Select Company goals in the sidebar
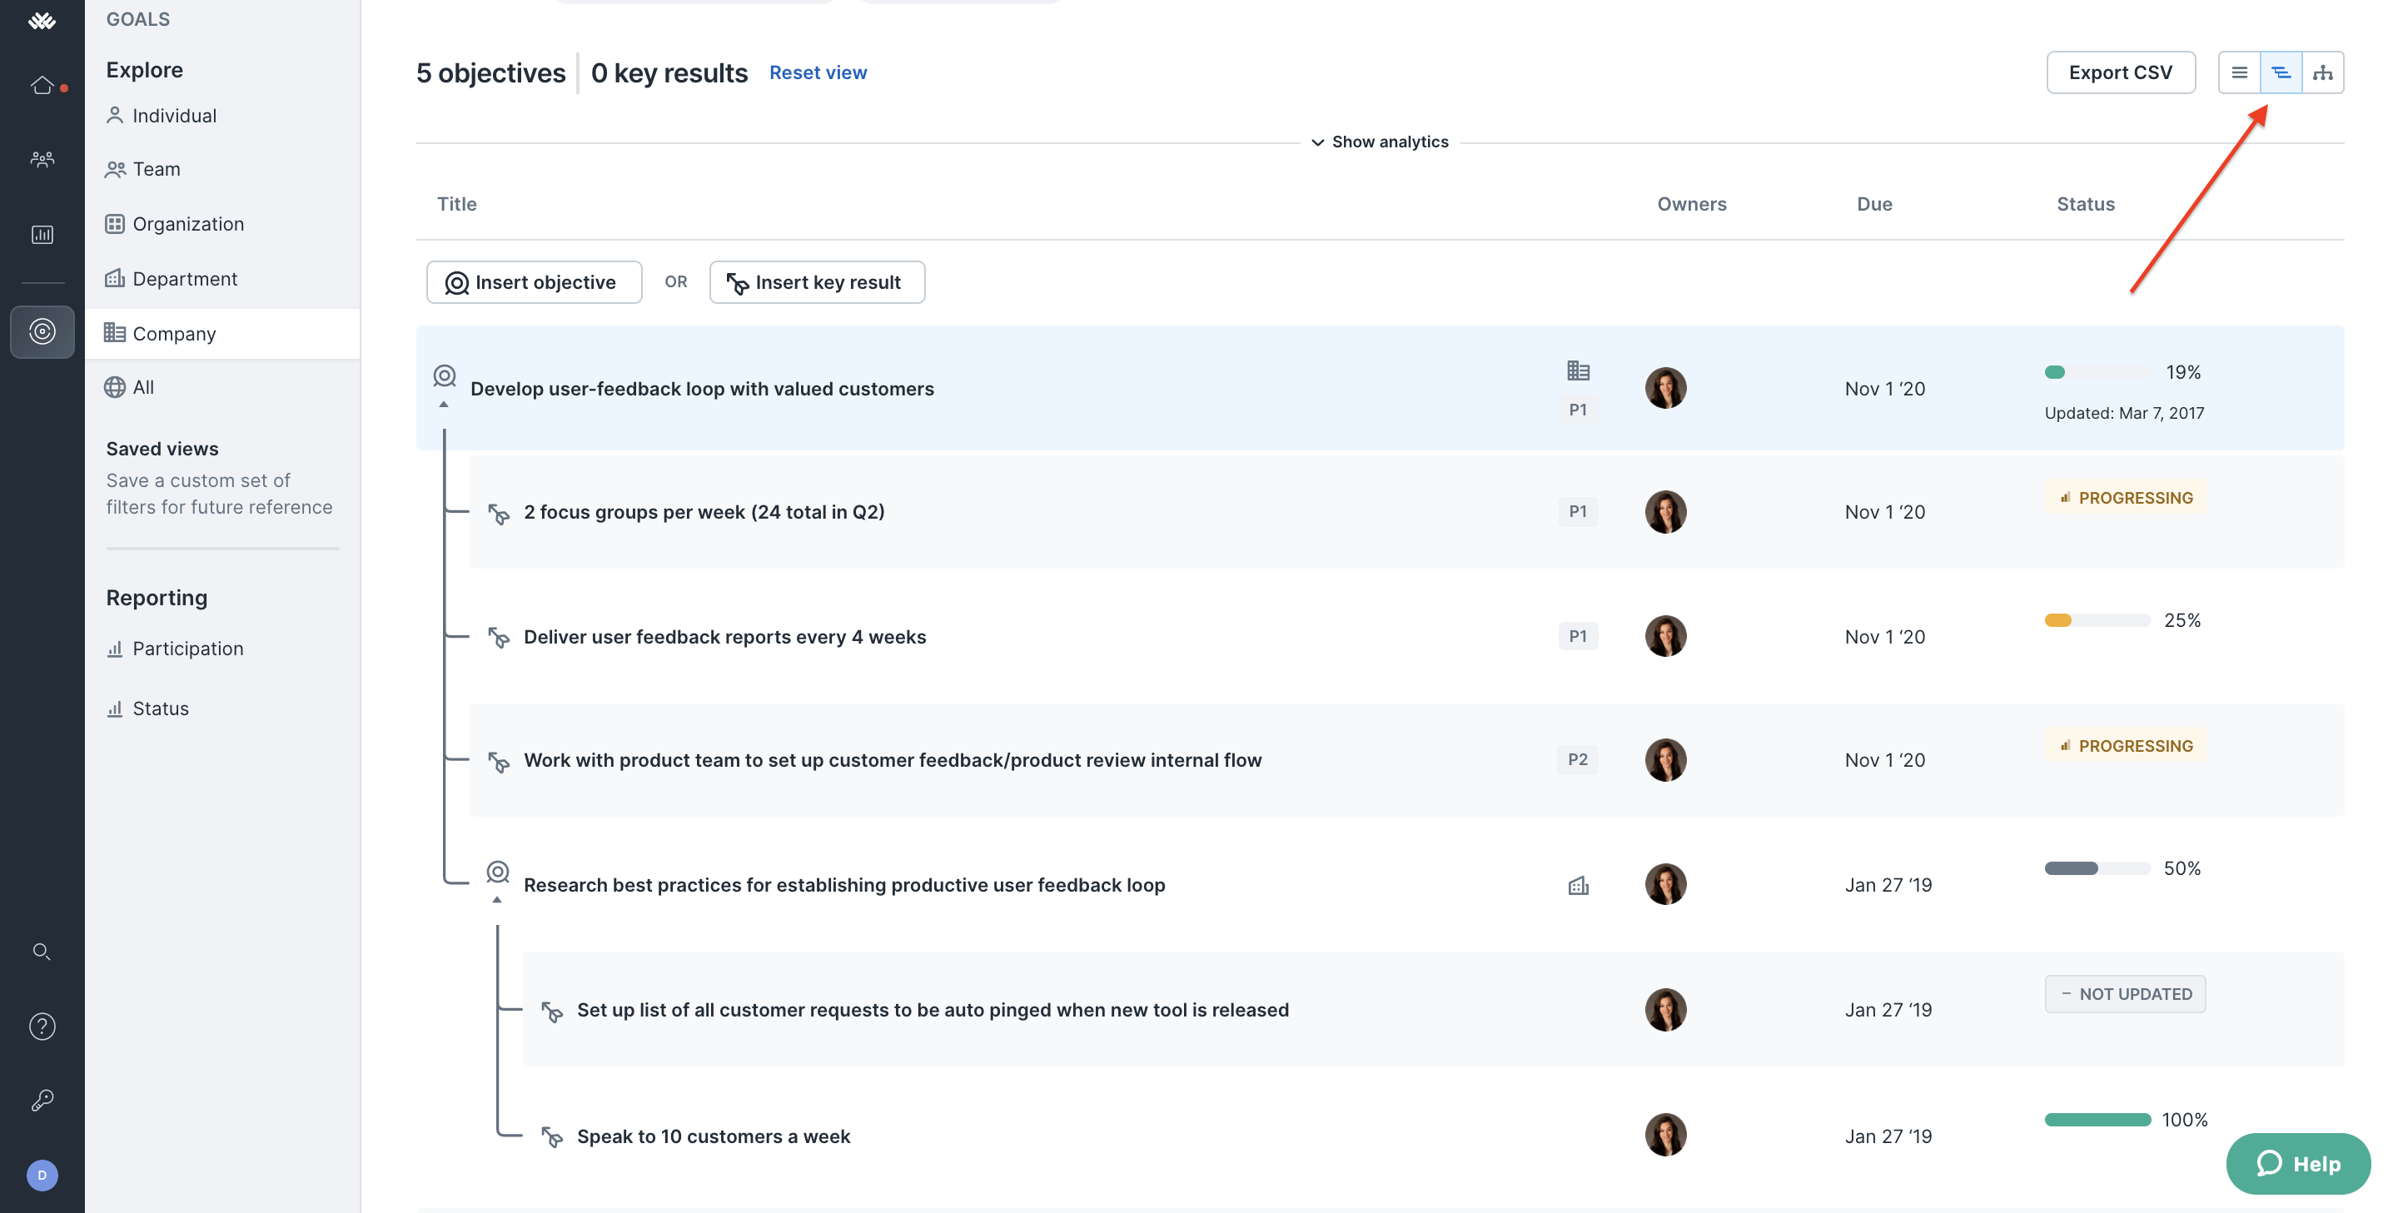This screenshot has width=2398, height=1213. (222, 333)
